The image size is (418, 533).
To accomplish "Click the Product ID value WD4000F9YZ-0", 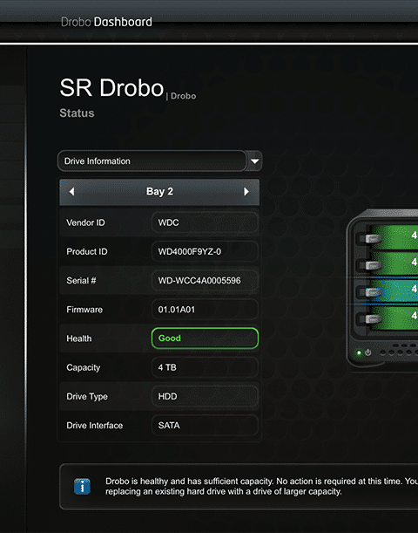I will point(205,251).
